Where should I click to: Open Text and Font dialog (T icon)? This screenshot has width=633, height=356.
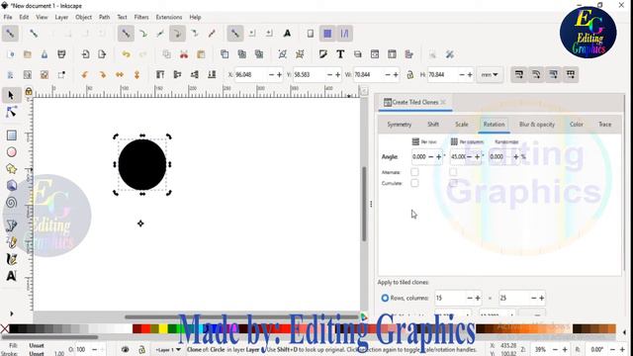coord(340,54)
